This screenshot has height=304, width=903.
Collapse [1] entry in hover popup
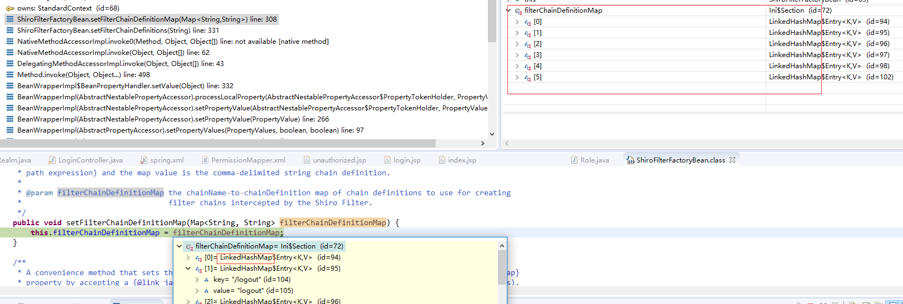(188, 268)
